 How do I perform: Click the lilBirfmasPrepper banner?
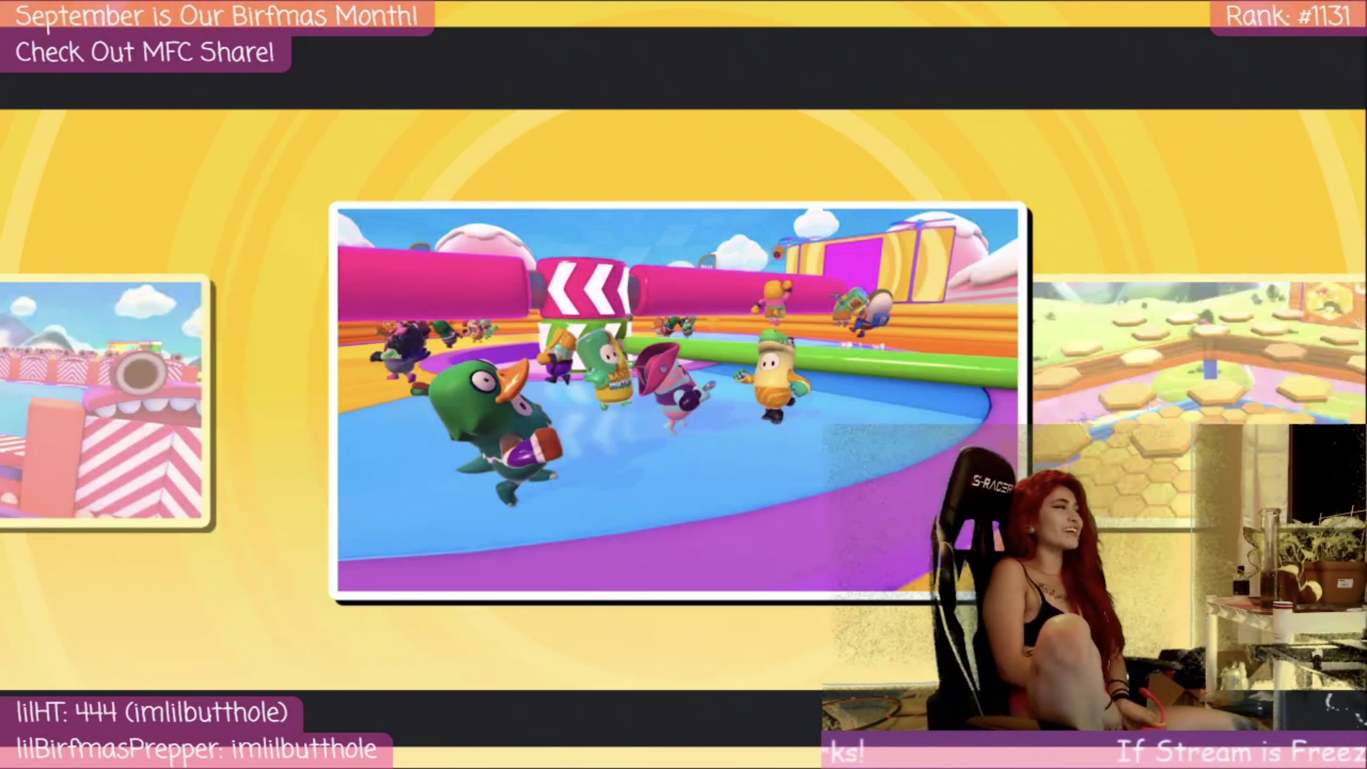(x=197, y=750)
